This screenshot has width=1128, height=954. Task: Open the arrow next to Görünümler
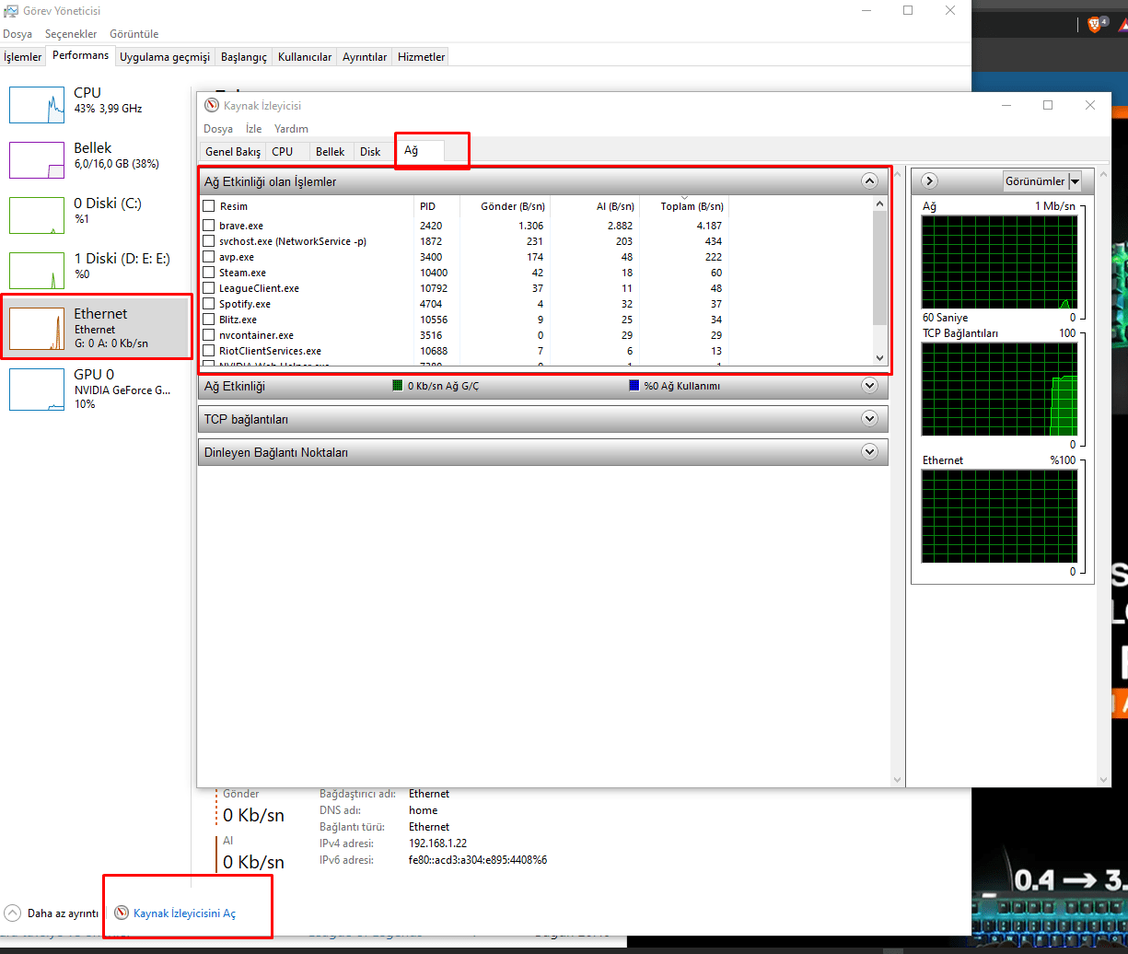pos(1075,181)
